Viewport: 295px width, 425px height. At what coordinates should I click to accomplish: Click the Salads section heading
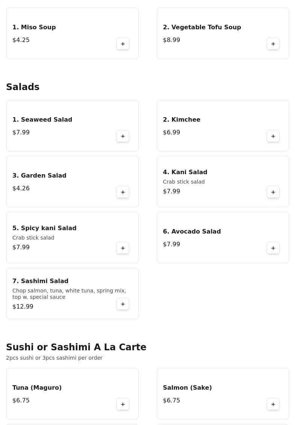pyautogui.click(x=23, y=87)
